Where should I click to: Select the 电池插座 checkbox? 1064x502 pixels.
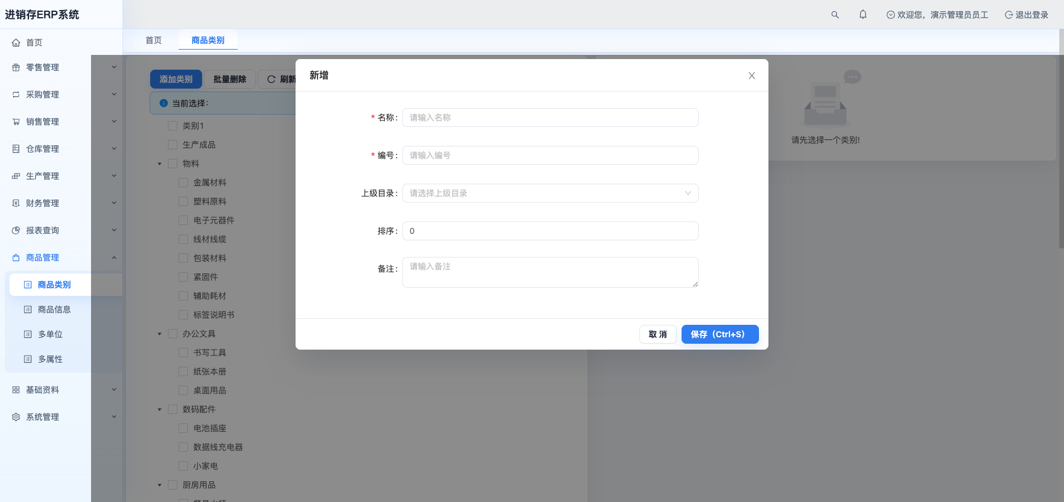tap(183, 428)
